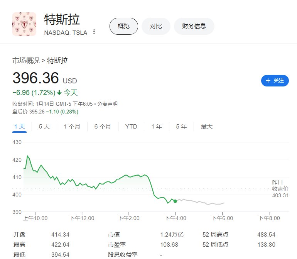Click the 市场概况 breadcrumb link
297x259 pixels.
click(26, 61)
